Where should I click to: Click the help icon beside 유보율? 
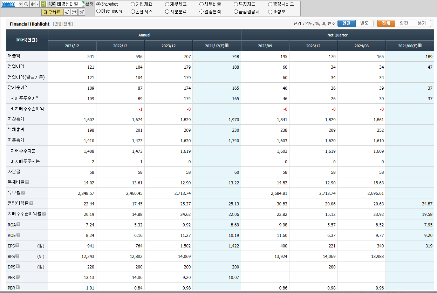click(x=23, y=193)
